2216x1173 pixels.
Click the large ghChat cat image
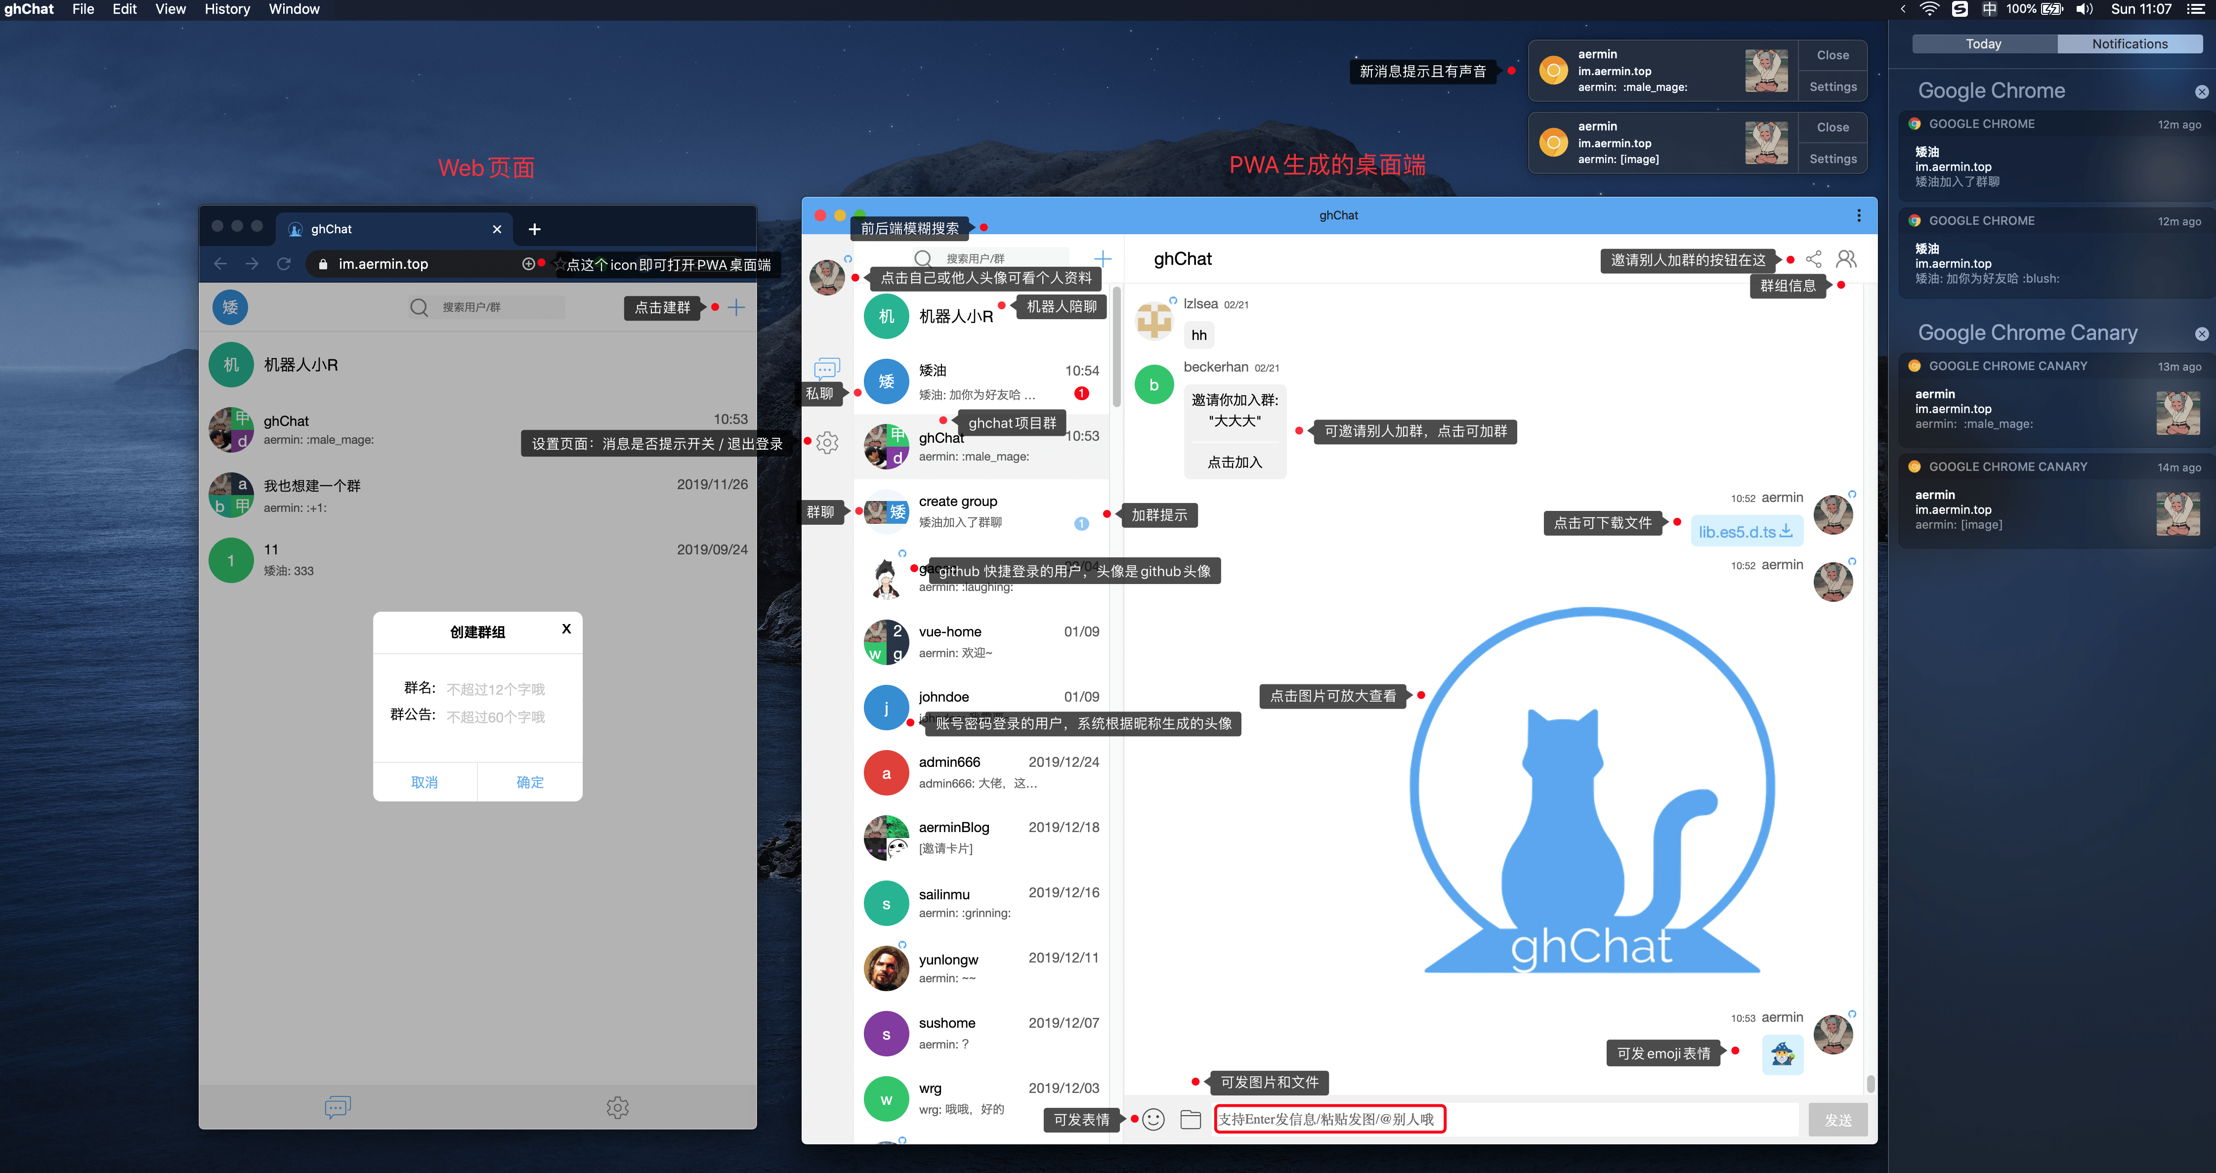point(1591,791)
